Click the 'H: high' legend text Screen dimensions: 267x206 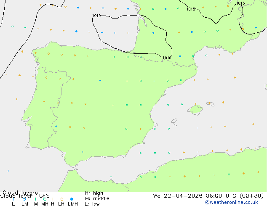94,193
